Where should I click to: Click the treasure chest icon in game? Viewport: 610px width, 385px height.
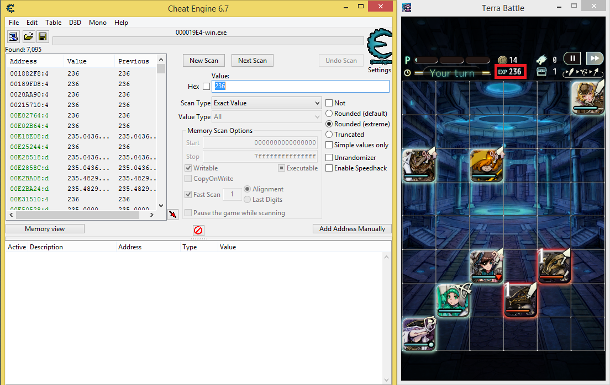[541, 72]
